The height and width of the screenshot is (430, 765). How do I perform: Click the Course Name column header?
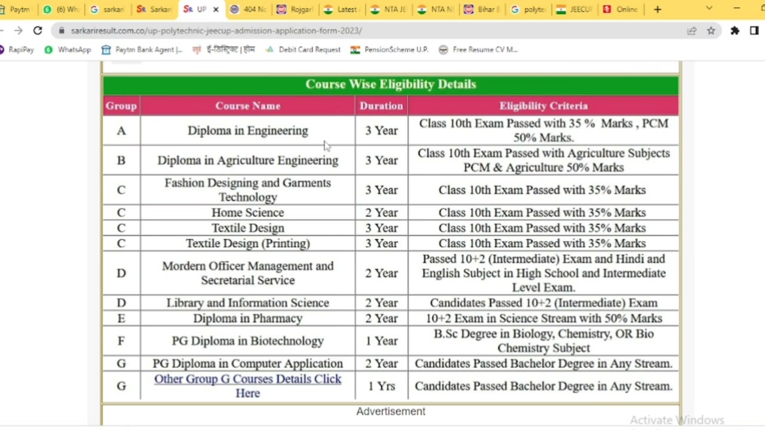(x=247, y=106)
